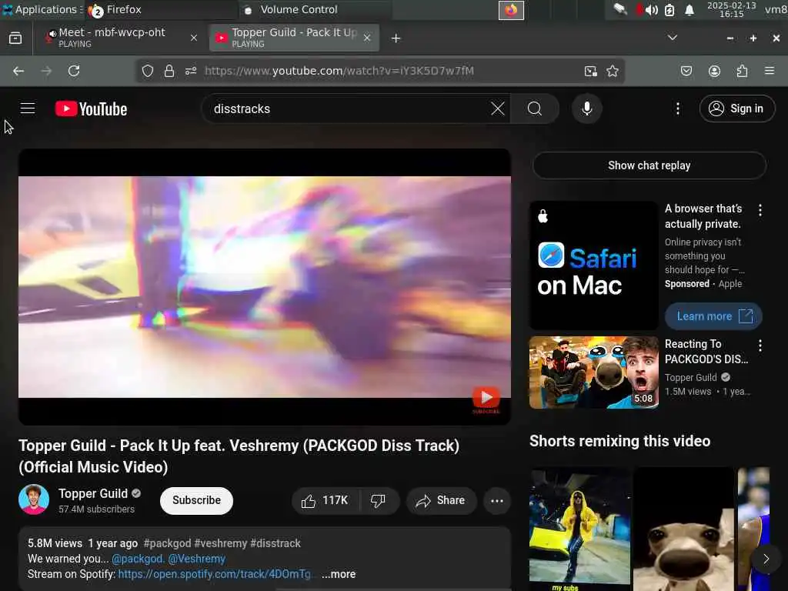Subscribe to Topper Guild
This screenshot has height=591, width=788.
(196, 500)
